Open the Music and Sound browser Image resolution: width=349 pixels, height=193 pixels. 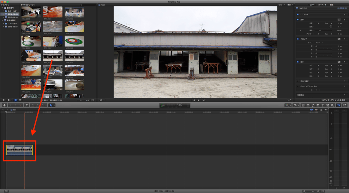pyautogui.click(x=313, y=105)
